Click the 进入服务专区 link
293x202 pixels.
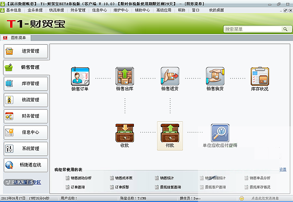pyautogui.click(x=27, y=182)
